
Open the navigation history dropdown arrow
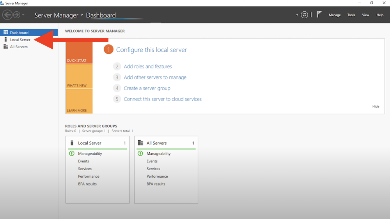(23, 15)
